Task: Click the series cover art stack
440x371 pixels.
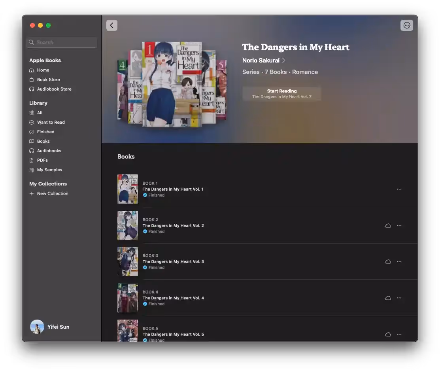Action: click(172, 84)
